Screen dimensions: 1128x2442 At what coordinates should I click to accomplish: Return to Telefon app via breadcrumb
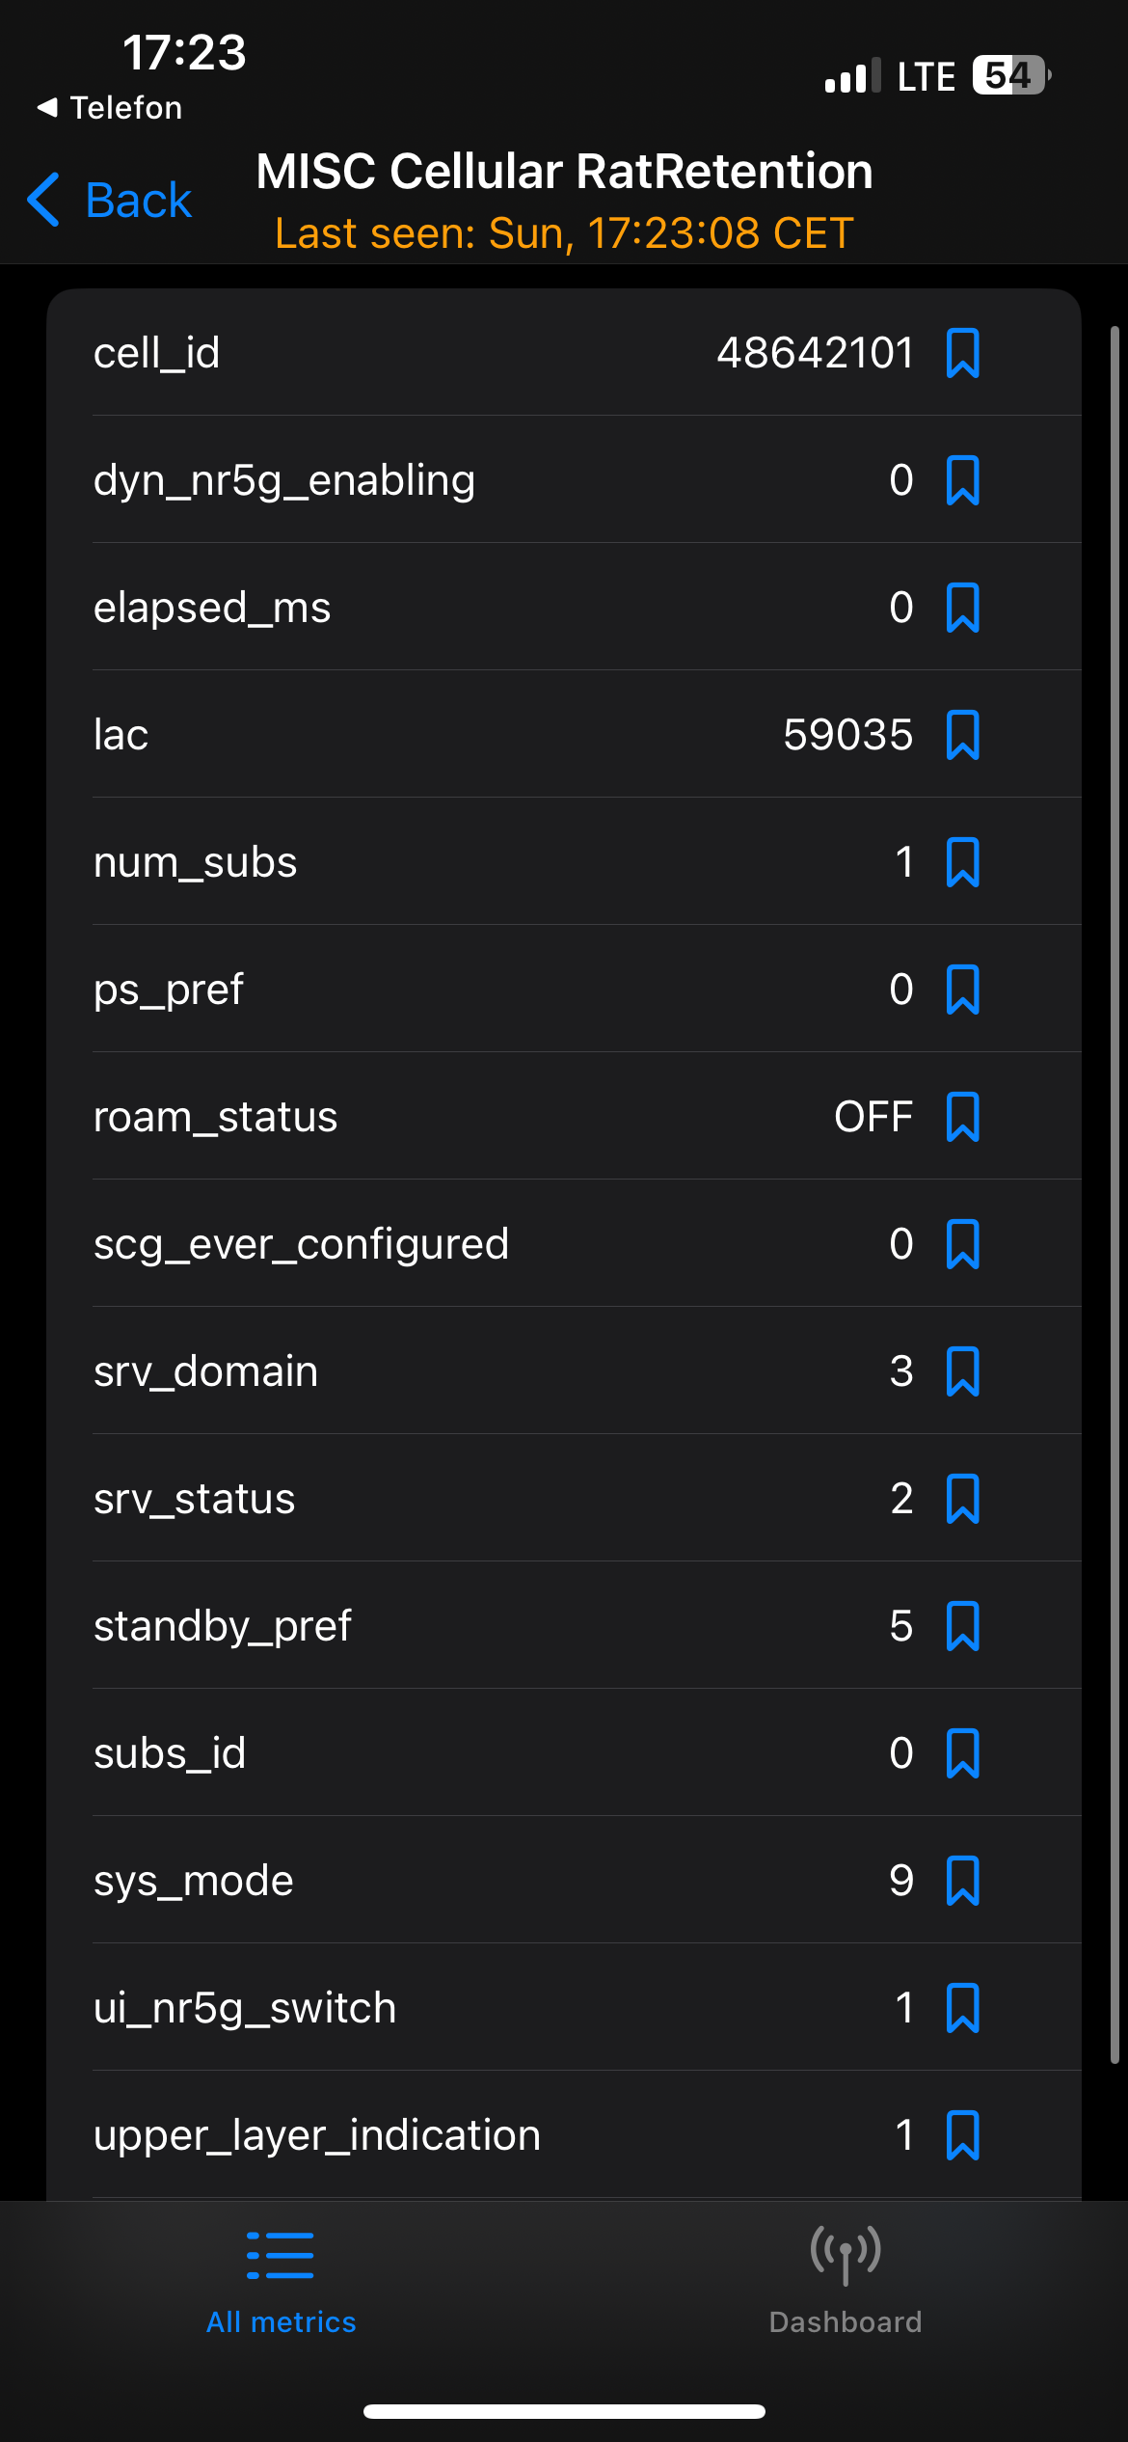coord(109,107)
